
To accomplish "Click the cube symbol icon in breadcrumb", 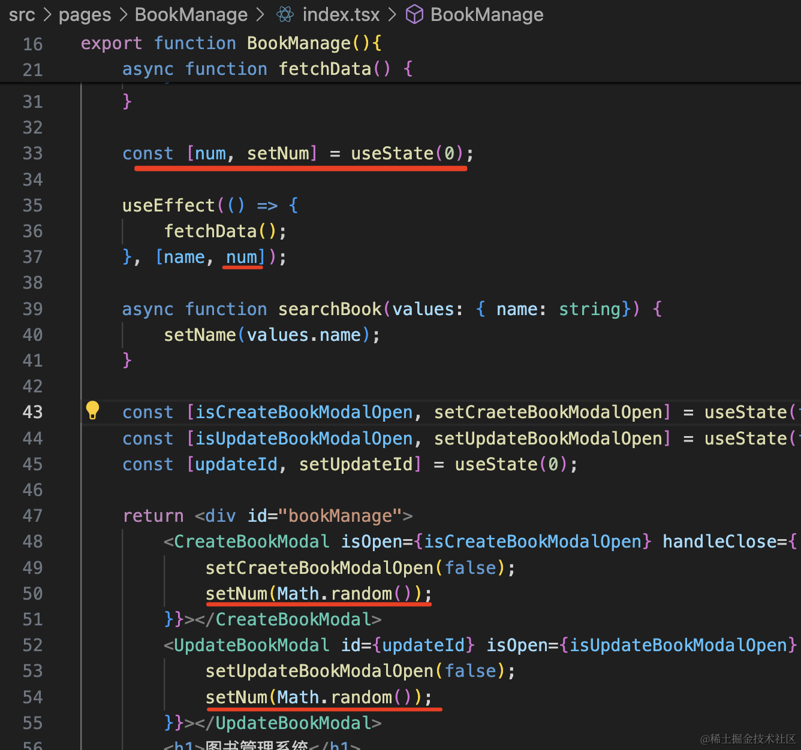I will (414, 14).
